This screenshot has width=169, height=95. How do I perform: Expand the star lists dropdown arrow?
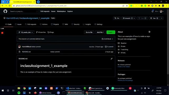click(x=162, y=18)
